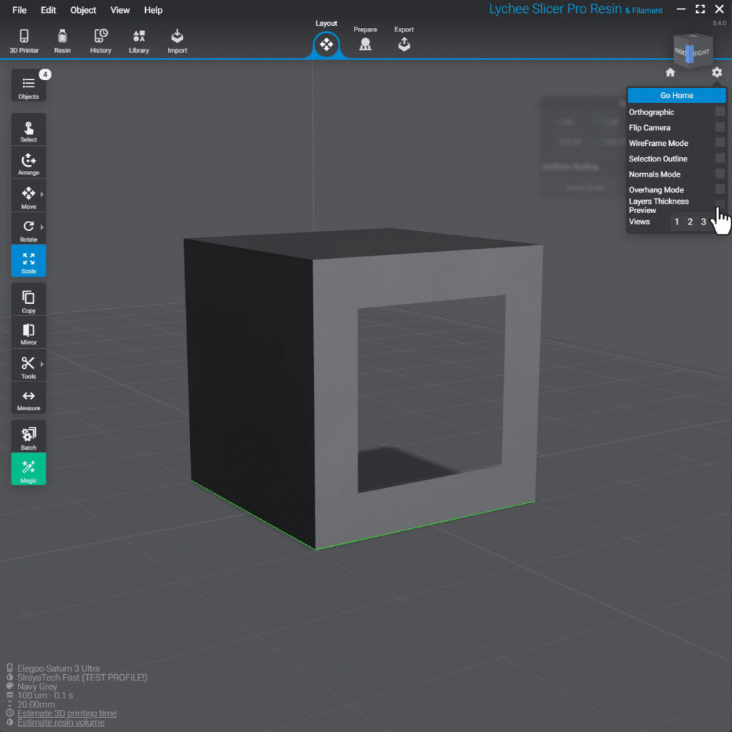The width and height of the screenshot is (732, 732).
Task: Expand the Move tool submenu arrow
Action: [x=42, y=194]
